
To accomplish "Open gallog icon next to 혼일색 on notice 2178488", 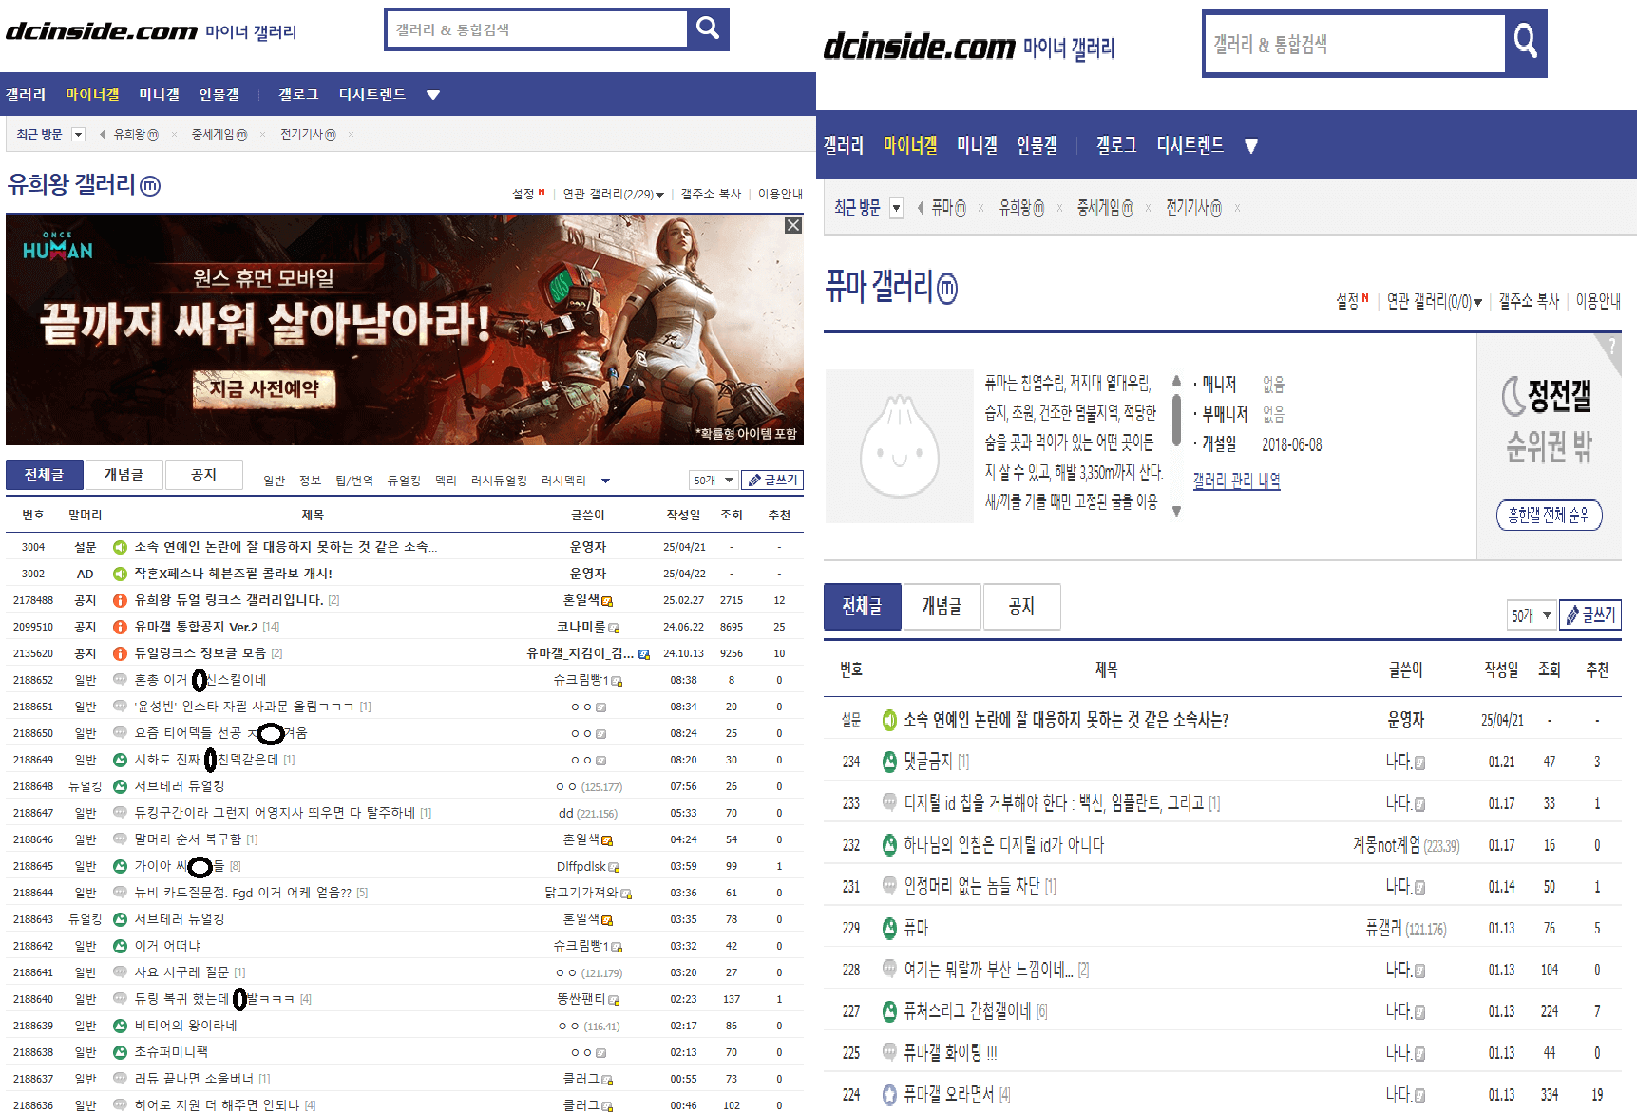I will coord(607,601).
